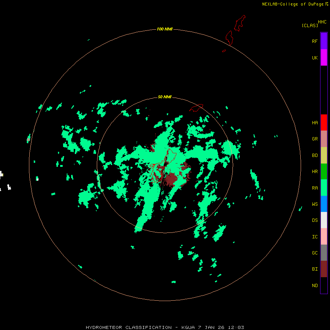Click the BI brown legend swatch
This screenshot has width=330, height=330.
[x=324, y=269]
